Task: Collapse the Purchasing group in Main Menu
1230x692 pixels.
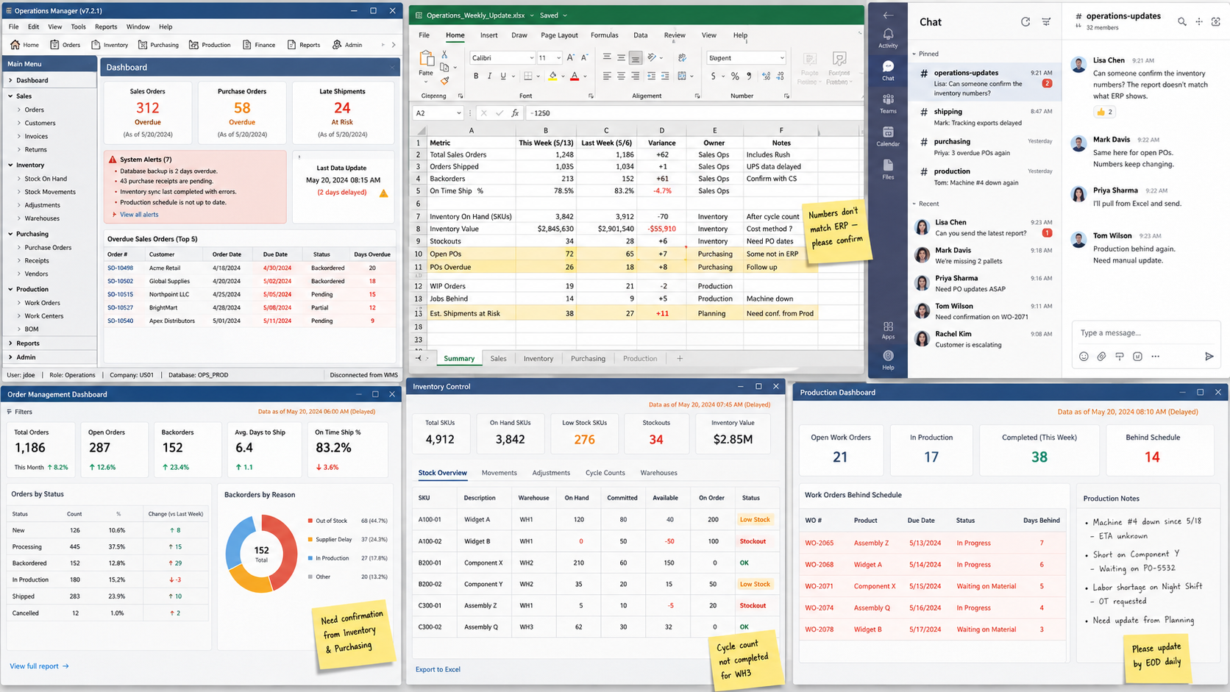Action: point(10,234)
